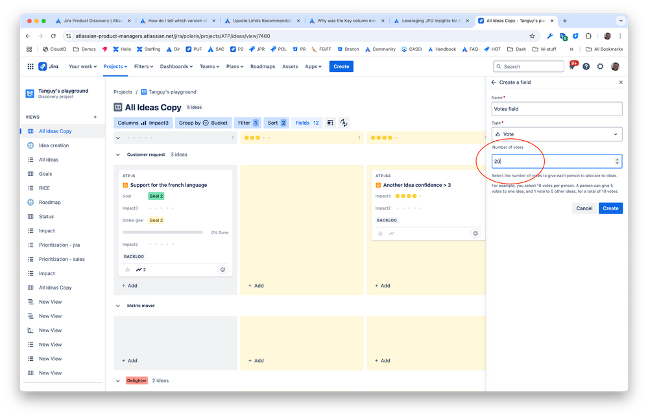Bookmark this page with star icon

click(532, 36)
